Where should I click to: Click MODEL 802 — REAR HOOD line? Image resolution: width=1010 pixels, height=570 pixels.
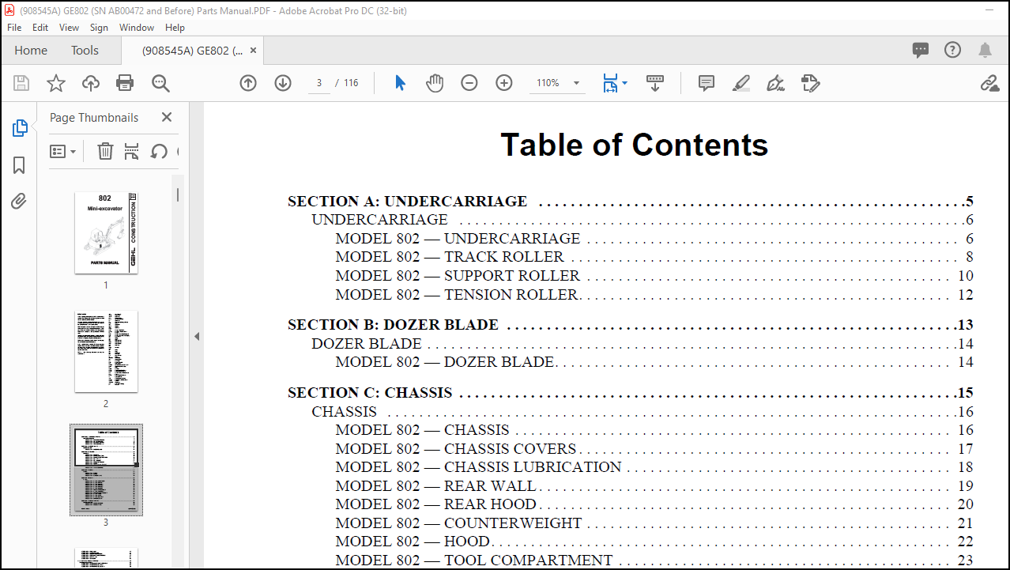click(x=654, y=504)
